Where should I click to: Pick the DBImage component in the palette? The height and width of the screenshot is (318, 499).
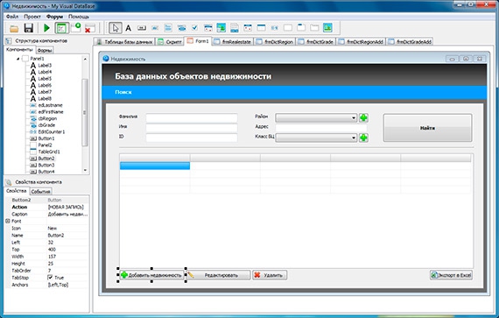(221, 28)
